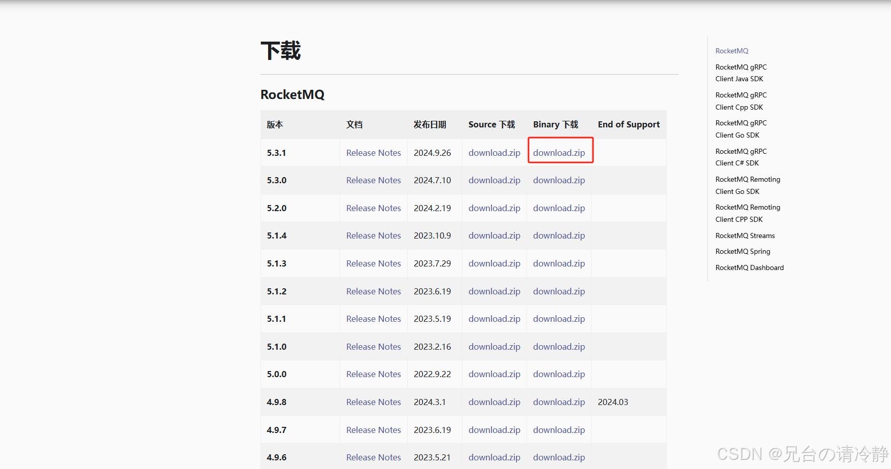Download binary zip for version 5.1.1
Viewport: 891px width, 469px height.
(559, 319)
